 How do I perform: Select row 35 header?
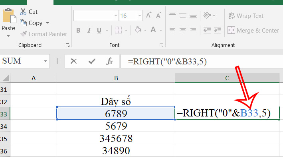(5, 138)
